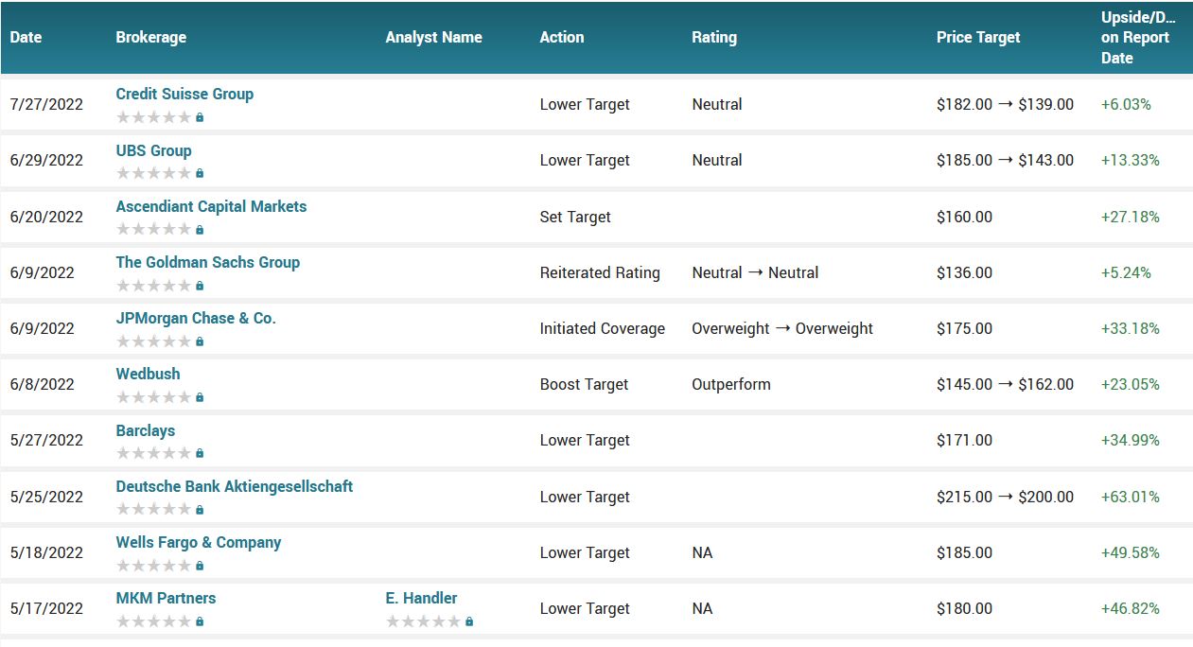The width and height of the screenshot is (1193, 647).
Task: Sort by Upside/Downside on Report Date header
Action: 1138,38
